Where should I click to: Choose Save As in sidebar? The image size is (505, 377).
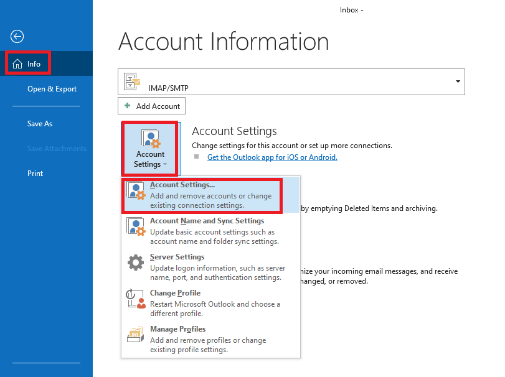coord(40,124)
